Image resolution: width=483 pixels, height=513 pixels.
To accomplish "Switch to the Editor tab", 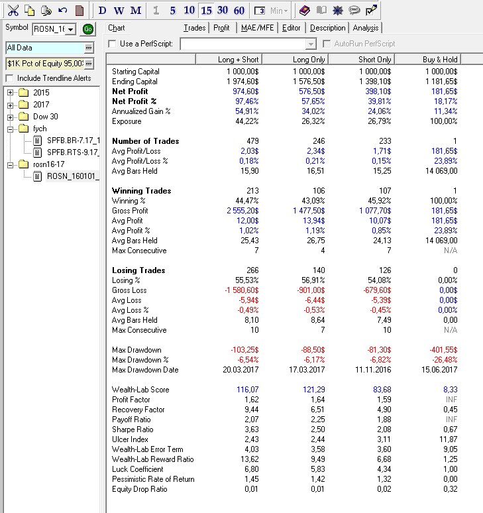I will pyautogui.click(x=291, y=28).
